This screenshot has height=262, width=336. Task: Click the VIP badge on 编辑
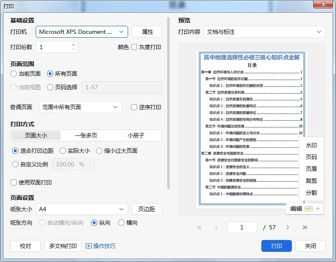tap(308, 209)
